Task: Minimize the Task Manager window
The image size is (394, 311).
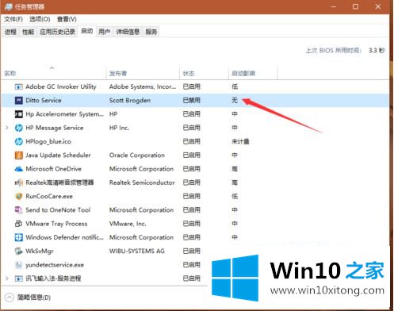Action: pos(334,6)
